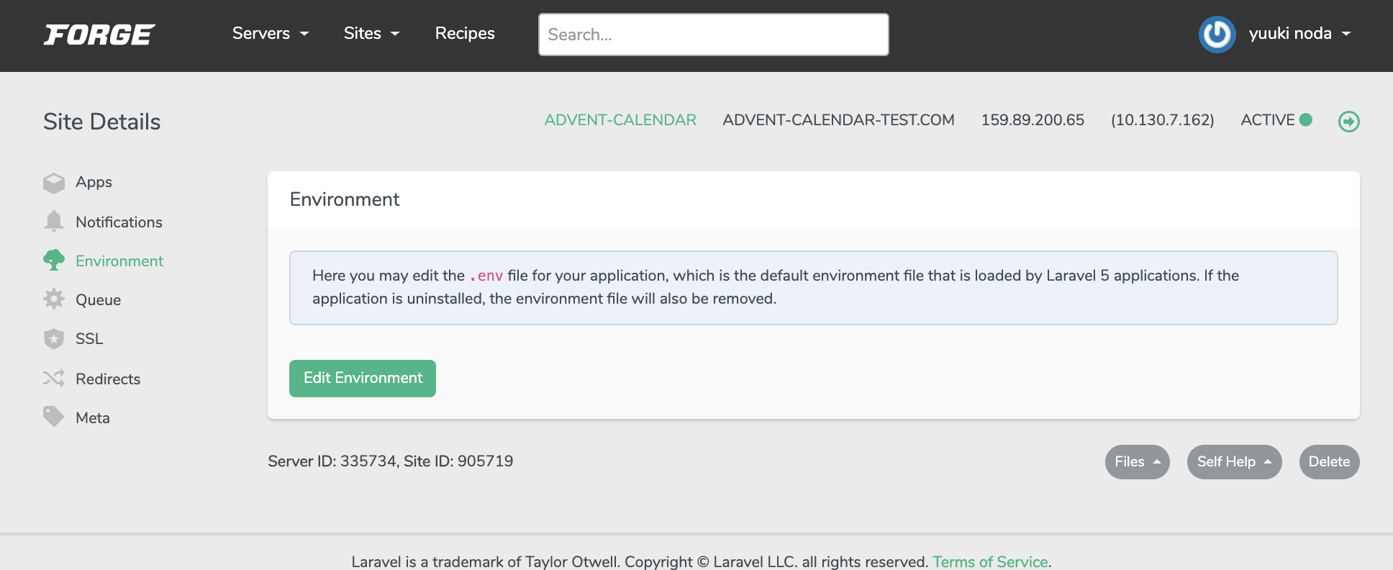Click the Apps box icon in sidebar
Screen dimensions: 1393x570
click(x=54, y=183)
